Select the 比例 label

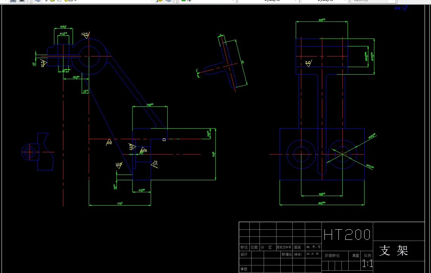click(x=368, y=255)
